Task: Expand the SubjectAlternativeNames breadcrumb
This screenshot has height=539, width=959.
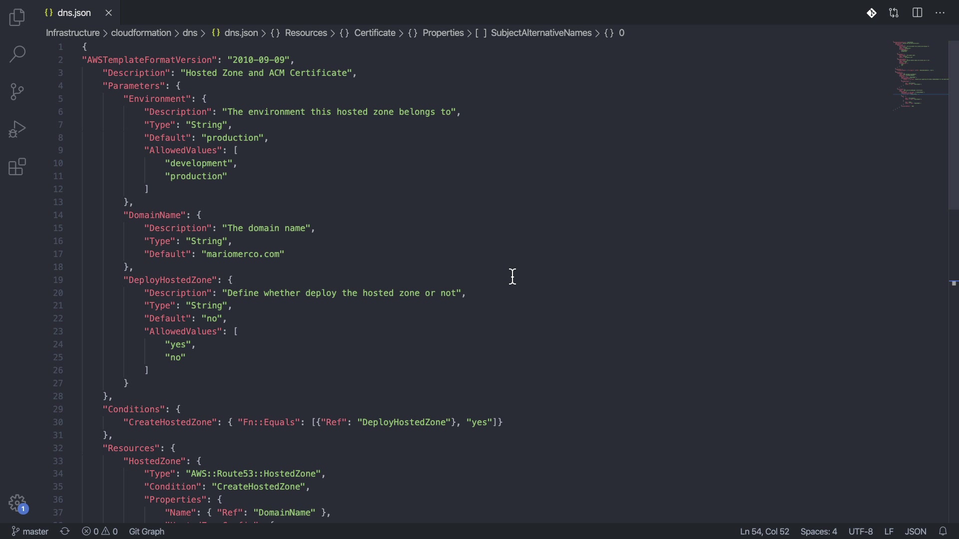Action: 541,33
